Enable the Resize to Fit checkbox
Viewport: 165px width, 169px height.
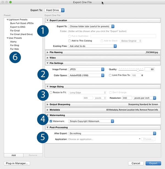click(51, 93)
